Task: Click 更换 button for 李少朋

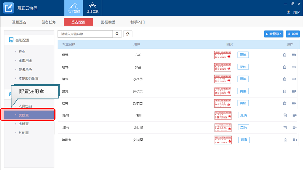Action: point(243,79)
